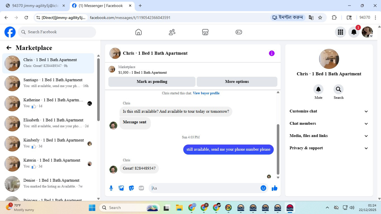Open Windows Start menu
This screenshot has height=214, width=381.
point(92,208)
